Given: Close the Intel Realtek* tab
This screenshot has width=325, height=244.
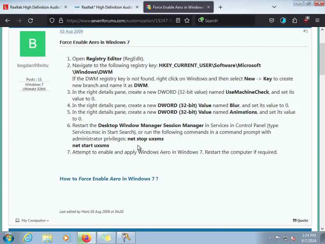Looking at the screenshot, I should [137, 7].
